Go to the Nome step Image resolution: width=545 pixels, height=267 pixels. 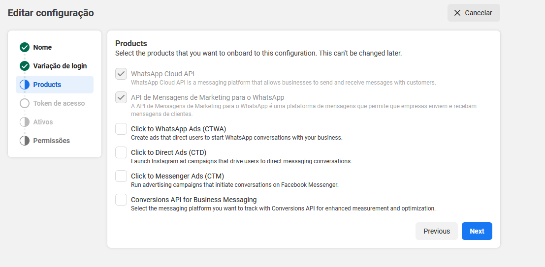coord(42,47)
